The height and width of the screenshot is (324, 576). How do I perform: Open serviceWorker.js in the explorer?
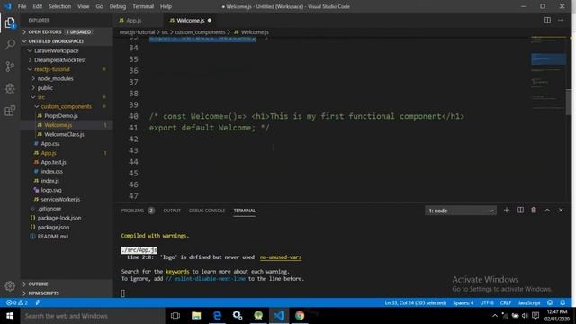[60, 199]
